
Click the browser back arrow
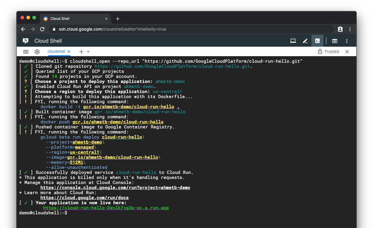coord(23,29)
